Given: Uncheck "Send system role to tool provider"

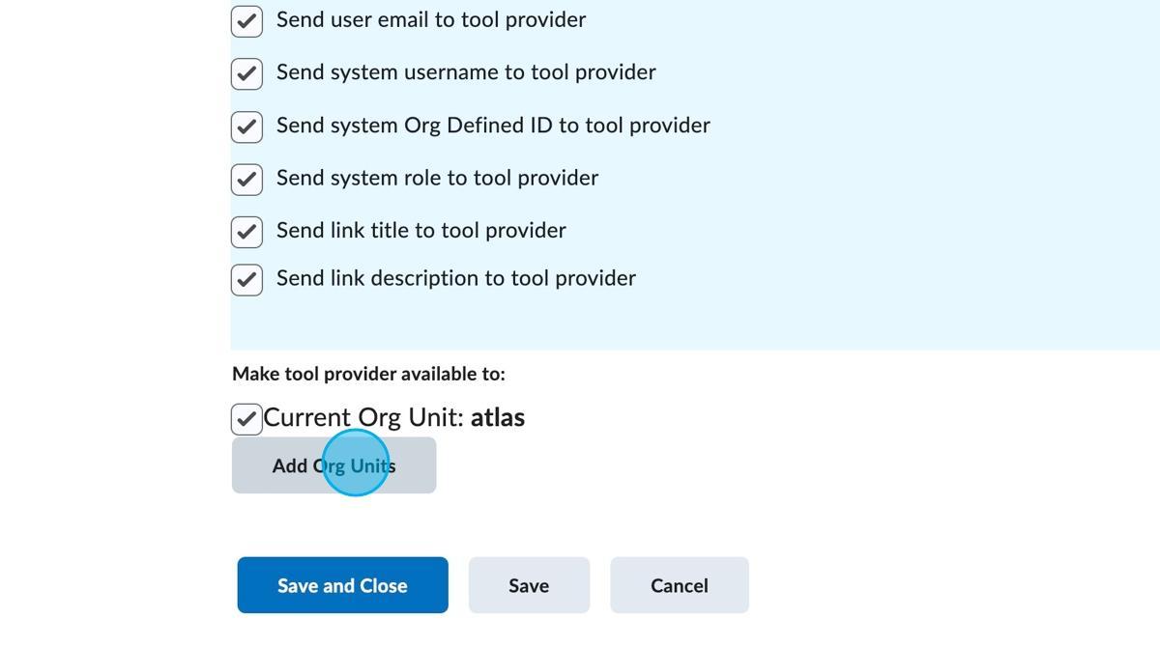Looking at the screenshot, I should tap(246, 180).
